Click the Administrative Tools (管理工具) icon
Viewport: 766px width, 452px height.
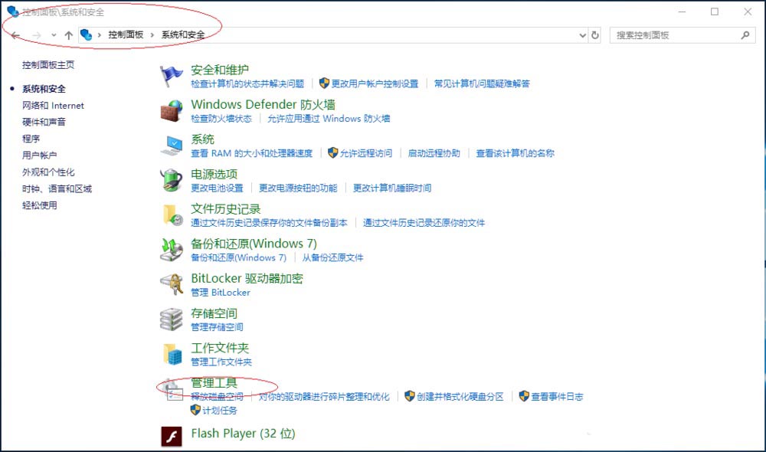coord(172,391)
